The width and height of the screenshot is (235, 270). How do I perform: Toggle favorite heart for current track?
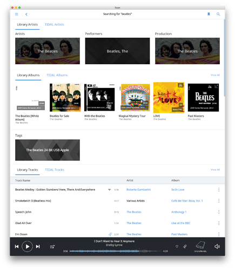coord(177,246)
